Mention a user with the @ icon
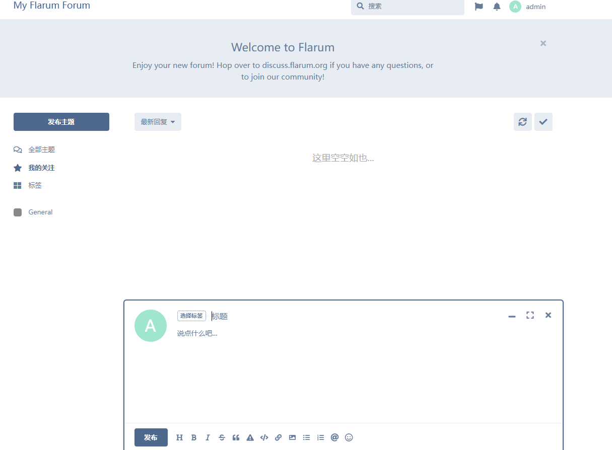Screen dimensions: 612x450 pos(334,437)
